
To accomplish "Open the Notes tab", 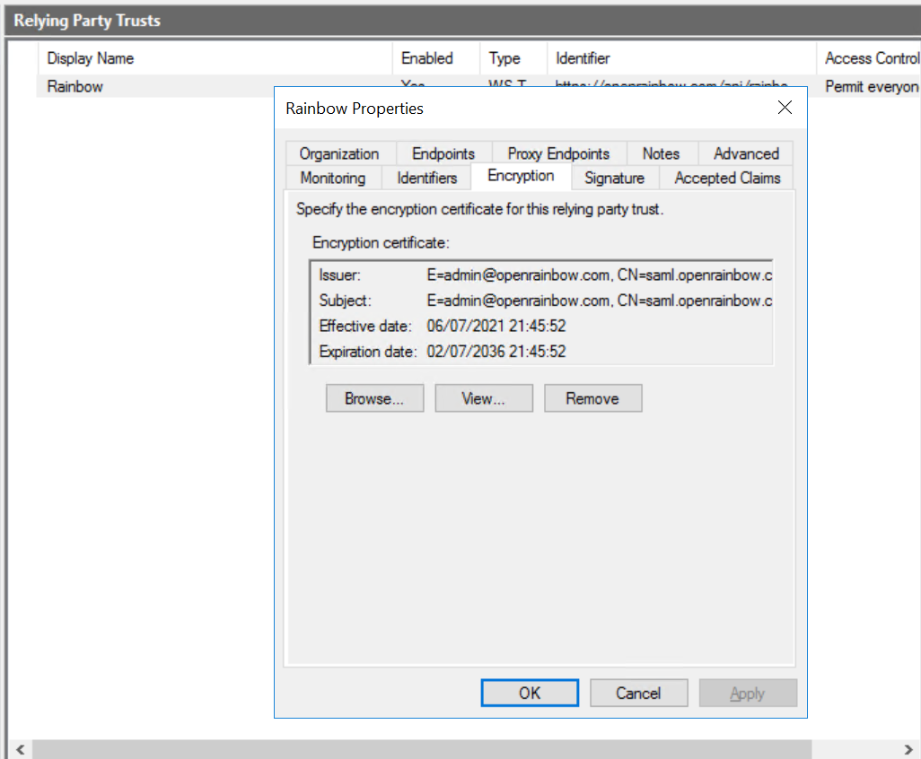I will [661, 153].
